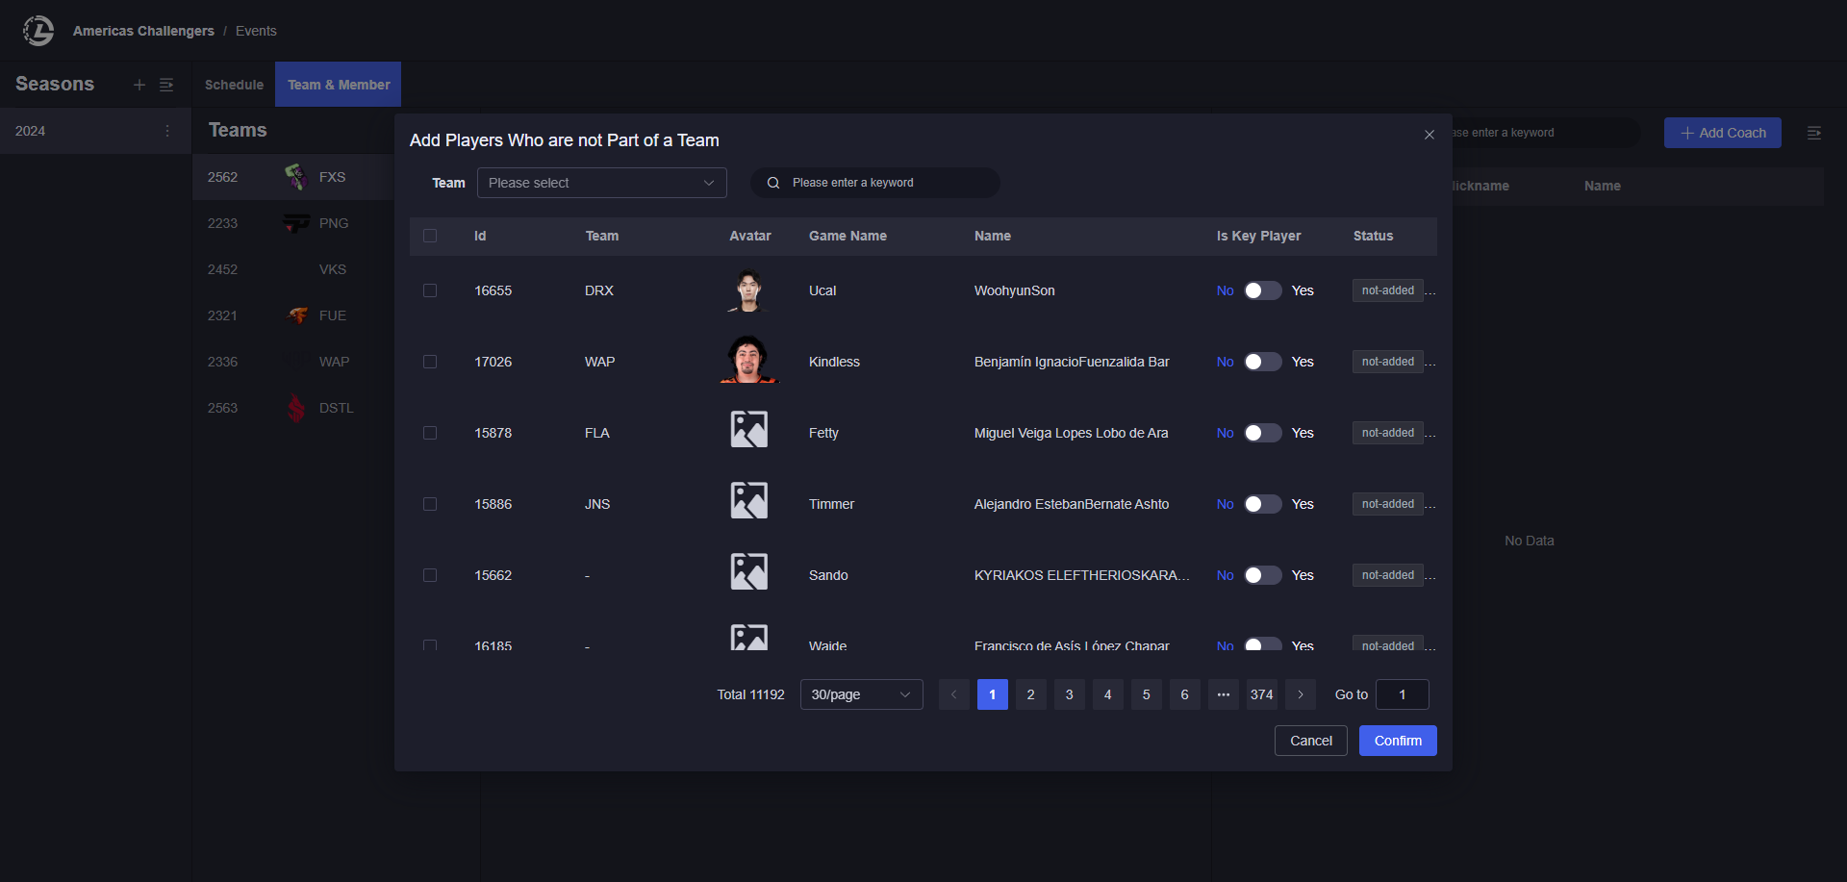Jump ahead using pagination ellipsis
1847x882 pixels.
tap(1223, 694)
